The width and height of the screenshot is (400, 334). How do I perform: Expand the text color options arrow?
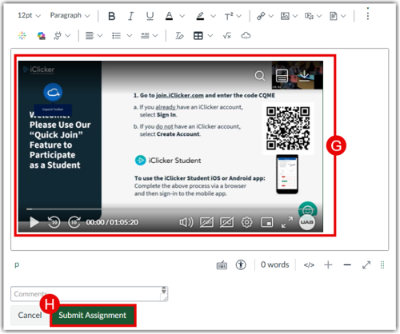182,16
